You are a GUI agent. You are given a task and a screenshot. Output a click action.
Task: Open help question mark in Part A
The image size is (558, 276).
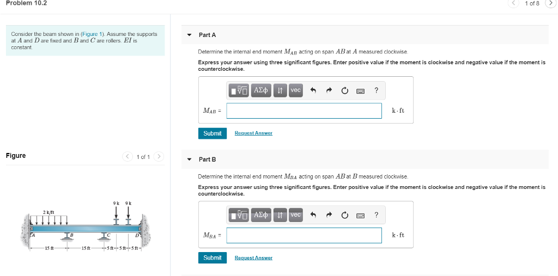coord(376,90)
